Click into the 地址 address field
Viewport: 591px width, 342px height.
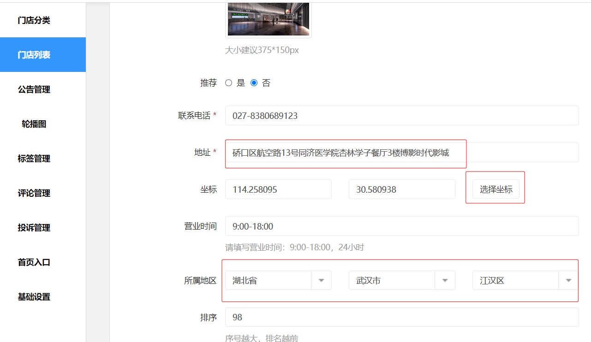401,153
